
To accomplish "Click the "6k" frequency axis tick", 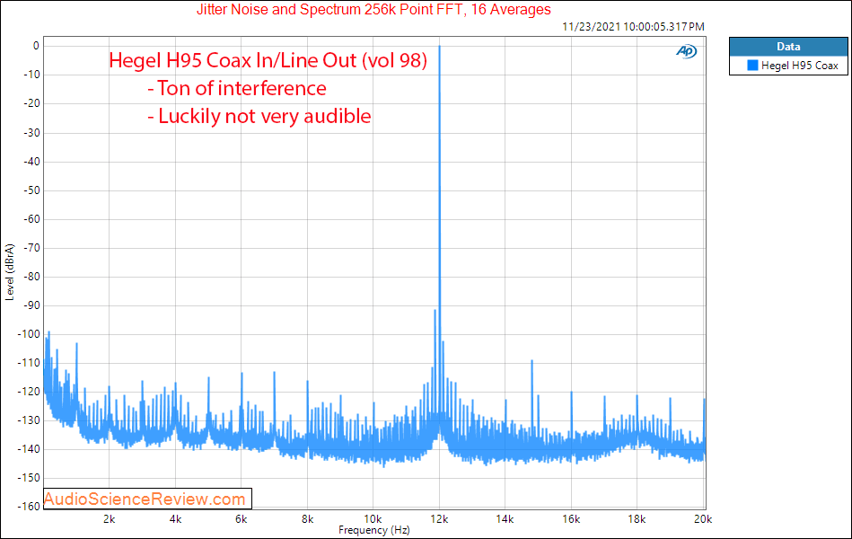I will pyautogui.click(x=242, y=519).
